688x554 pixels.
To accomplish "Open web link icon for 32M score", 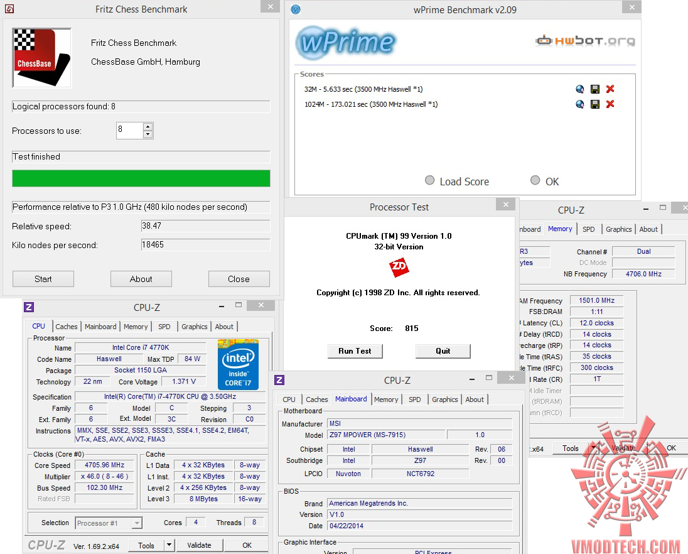I will point(579,89).
